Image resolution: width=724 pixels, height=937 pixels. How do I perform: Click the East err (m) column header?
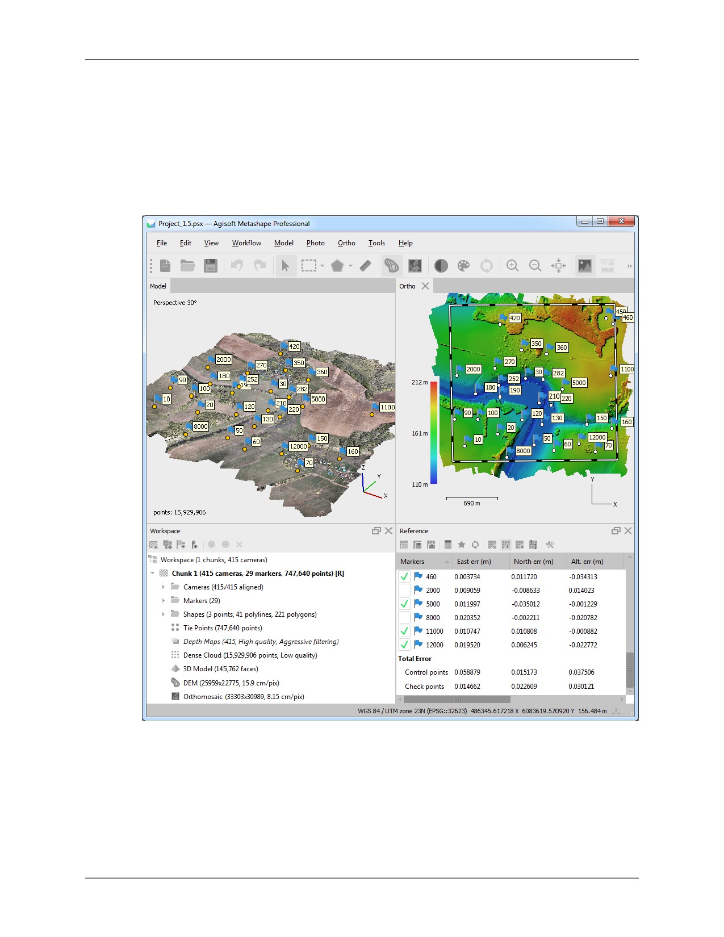pyautogui.click(x=481, y=562)
